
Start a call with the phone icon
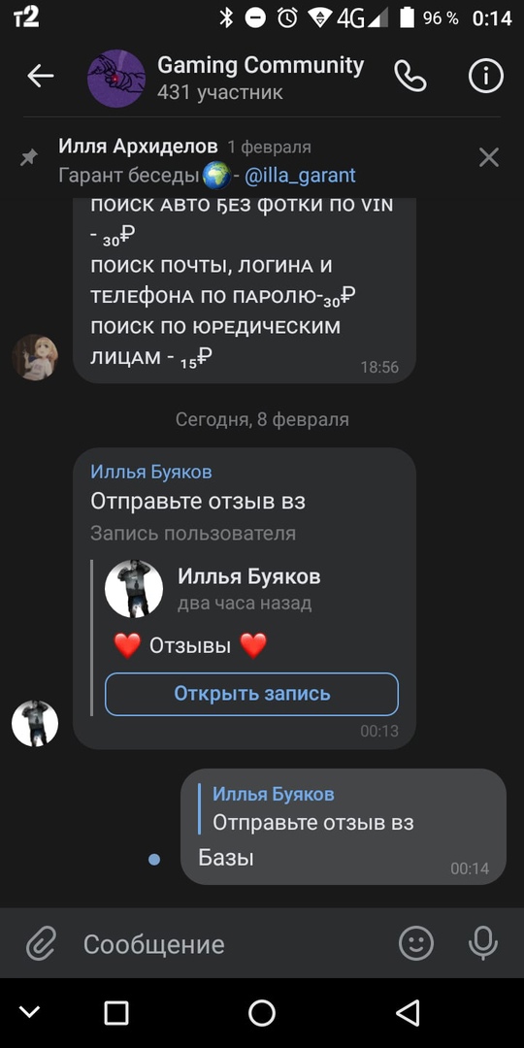pos(409,77)
